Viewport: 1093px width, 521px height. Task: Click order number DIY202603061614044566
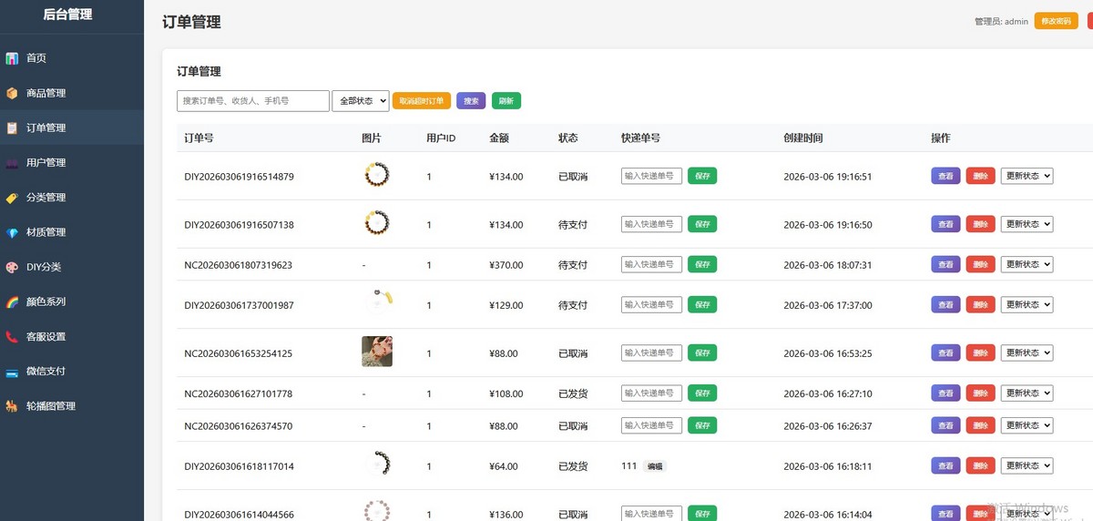point(239,515)
